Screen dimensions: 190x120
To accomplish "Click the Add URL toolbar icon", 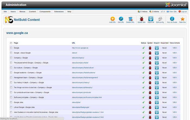I will pos(112,19).
